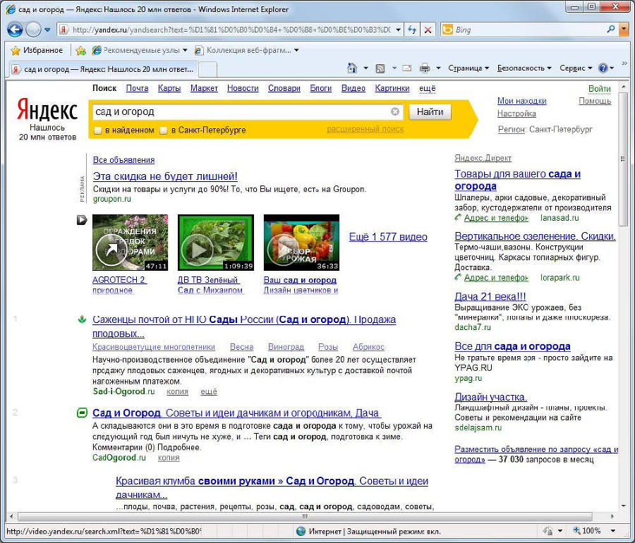
Task: Click the Read mail envelope icon
Action: [x=406, y=68]
